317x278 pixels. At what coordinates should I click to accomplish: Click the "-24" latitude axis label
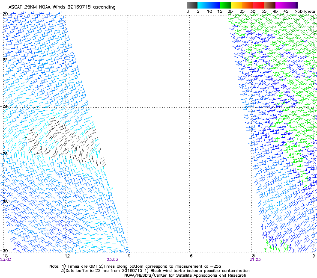pyautogui.click(x=4, y=106)
